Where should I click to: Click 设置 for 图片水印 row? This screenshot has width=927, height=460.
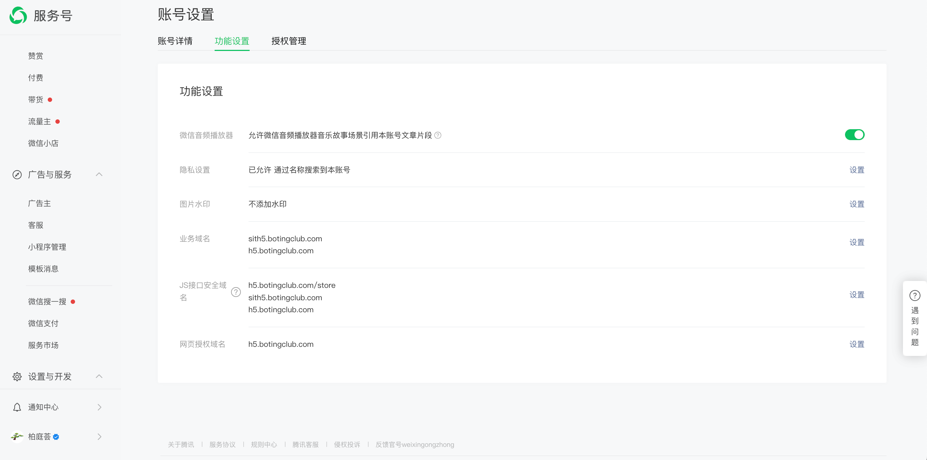857,204
